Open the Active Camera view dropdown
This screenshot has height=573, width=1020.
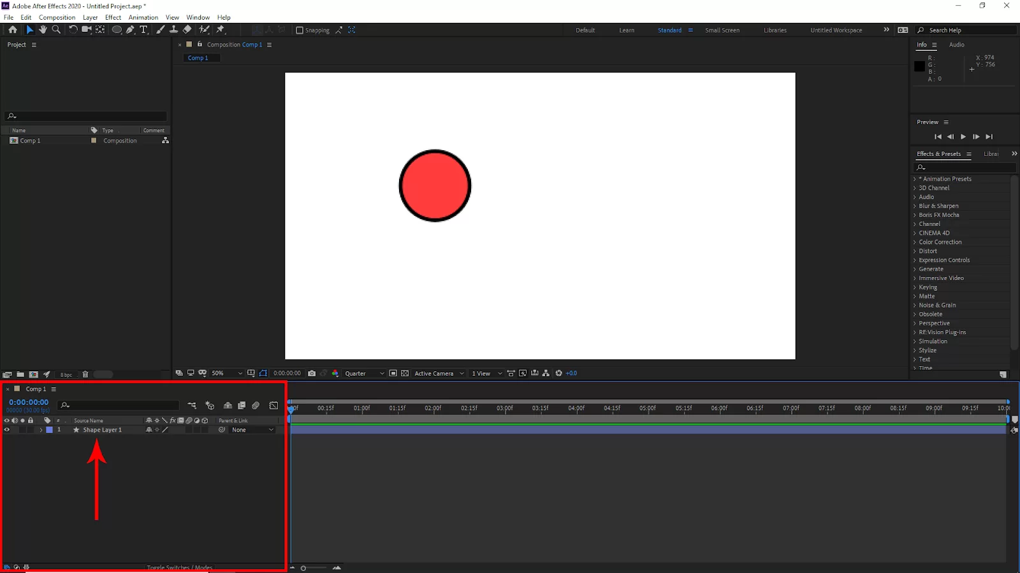point(439,374)
